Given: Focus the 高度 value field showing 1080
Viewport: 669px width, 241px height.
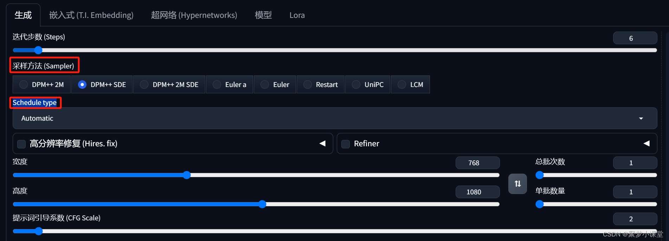Looking at the screenshot, I should (477, 192).
